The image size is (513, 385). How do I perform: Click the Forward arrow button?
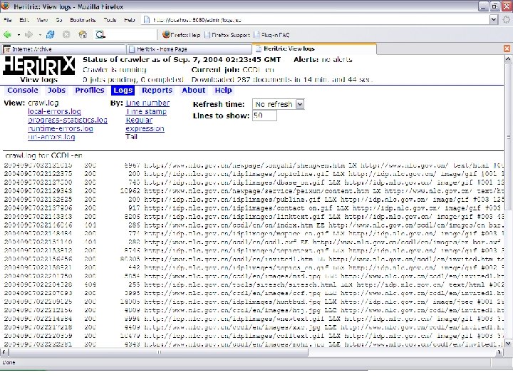28,34
